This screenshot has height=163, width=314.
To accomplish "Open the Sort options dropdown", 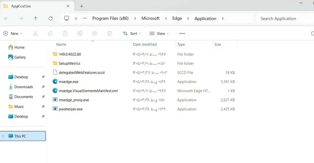I will 132,33.
